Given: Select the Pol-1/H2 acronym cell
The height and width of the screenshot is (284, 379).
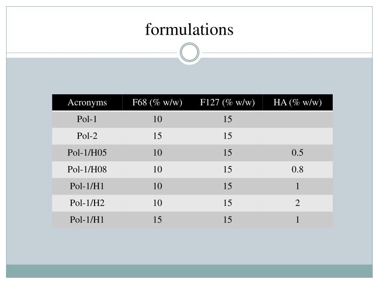Looking at the screenshot, I should pos(87,203).
